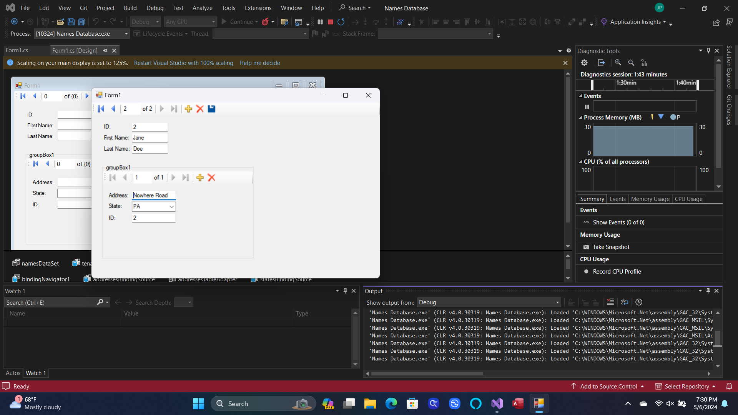Expand the Process Memory MB section
Image resolution: width=738 pixels, height=415 pixels.
pyautogui.click(x=582, y=117)
